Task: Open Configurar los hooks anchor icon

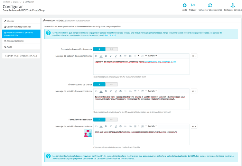Action: pyautogui.click(x=232, y=5)
